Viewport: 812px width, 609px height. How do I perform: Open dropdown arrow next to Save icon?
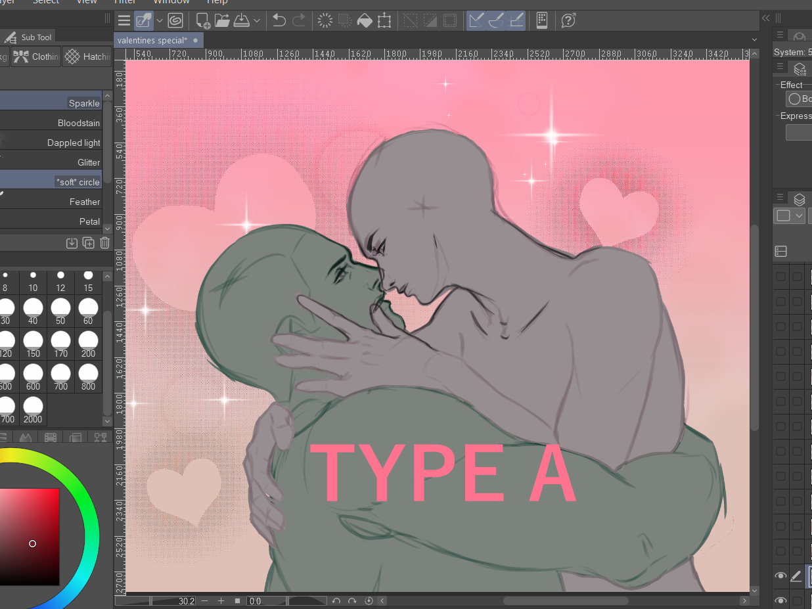[x=257, y=21]
